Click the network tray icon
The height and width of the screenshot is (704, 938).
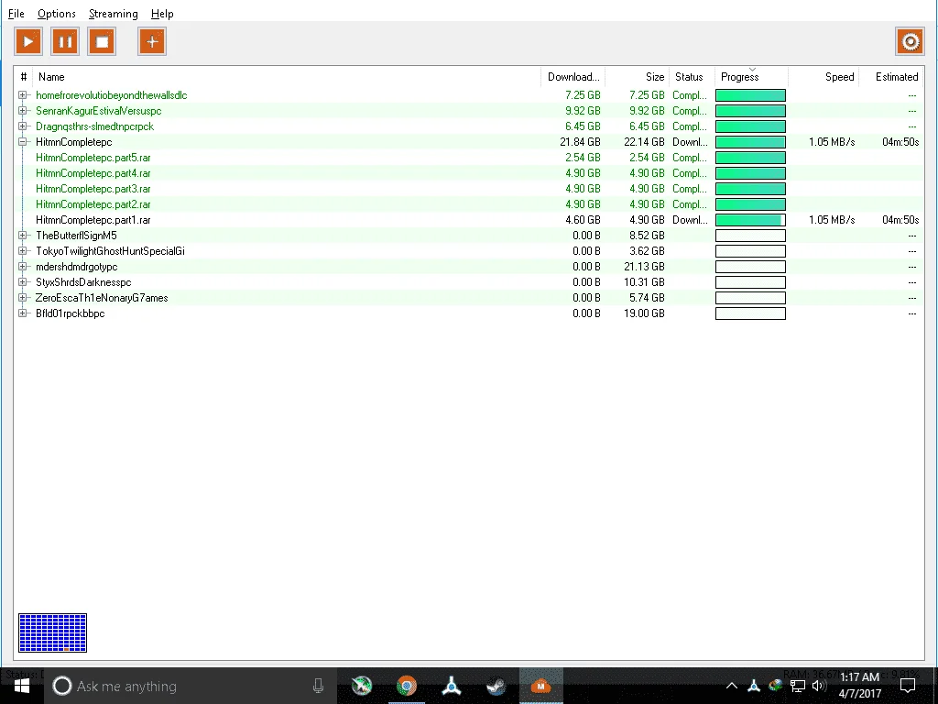(798, 686)
